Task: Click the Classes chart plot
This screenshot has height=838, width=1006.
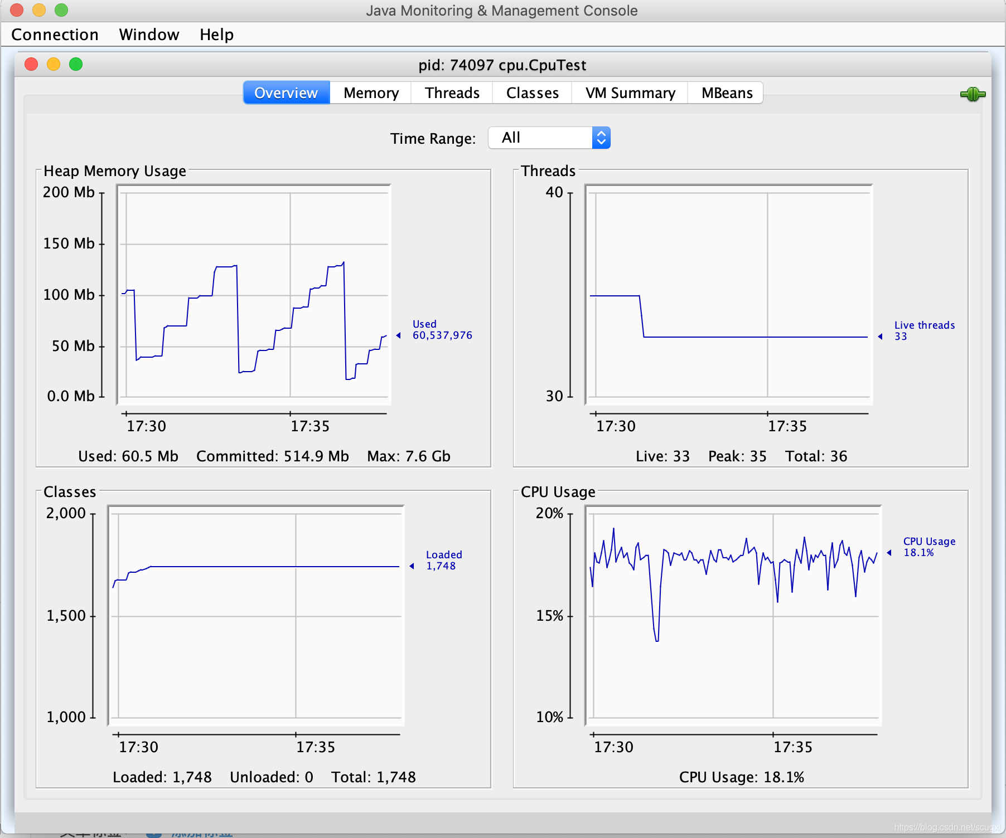Action: click(x=256, y=616)
